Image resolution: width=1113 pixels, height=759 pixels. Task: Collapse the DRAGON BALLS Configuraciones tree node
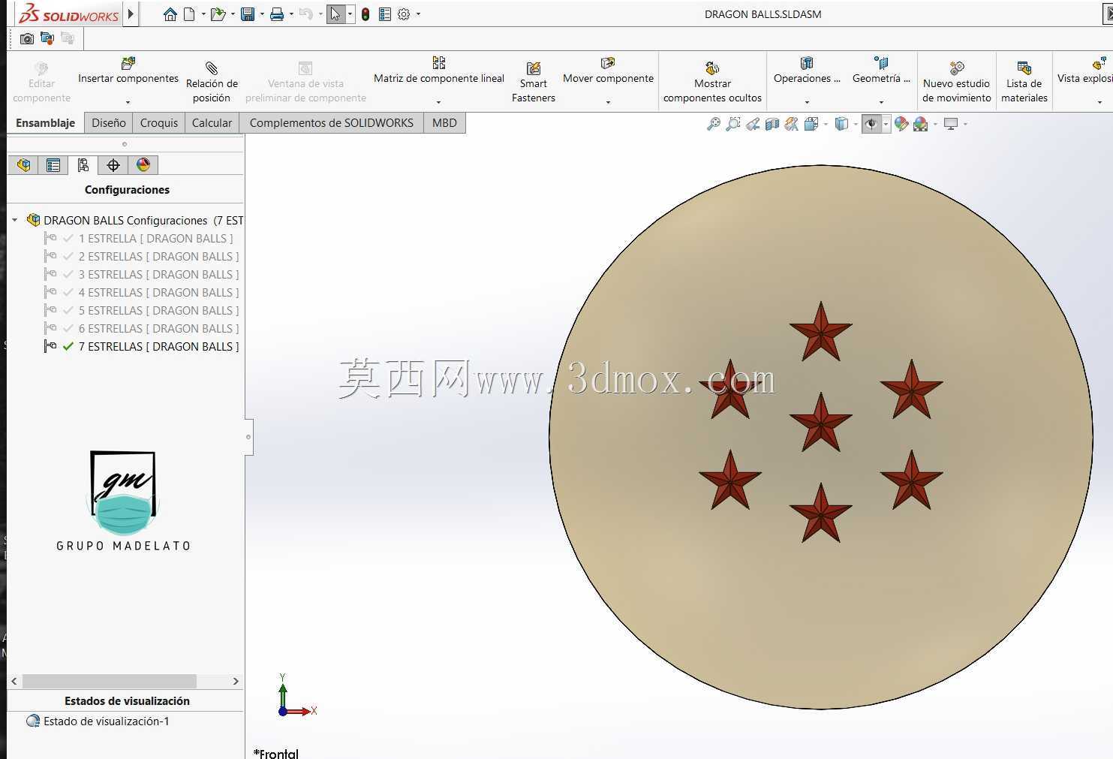(15, 221)
